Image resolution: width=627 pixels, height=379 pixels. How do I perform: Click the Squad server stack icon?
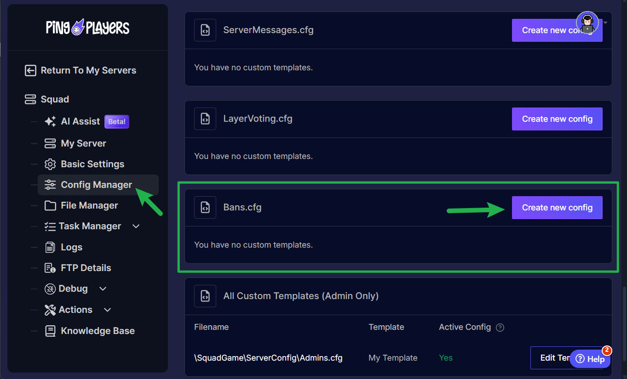pyautogui.click(x=30, y=99)
